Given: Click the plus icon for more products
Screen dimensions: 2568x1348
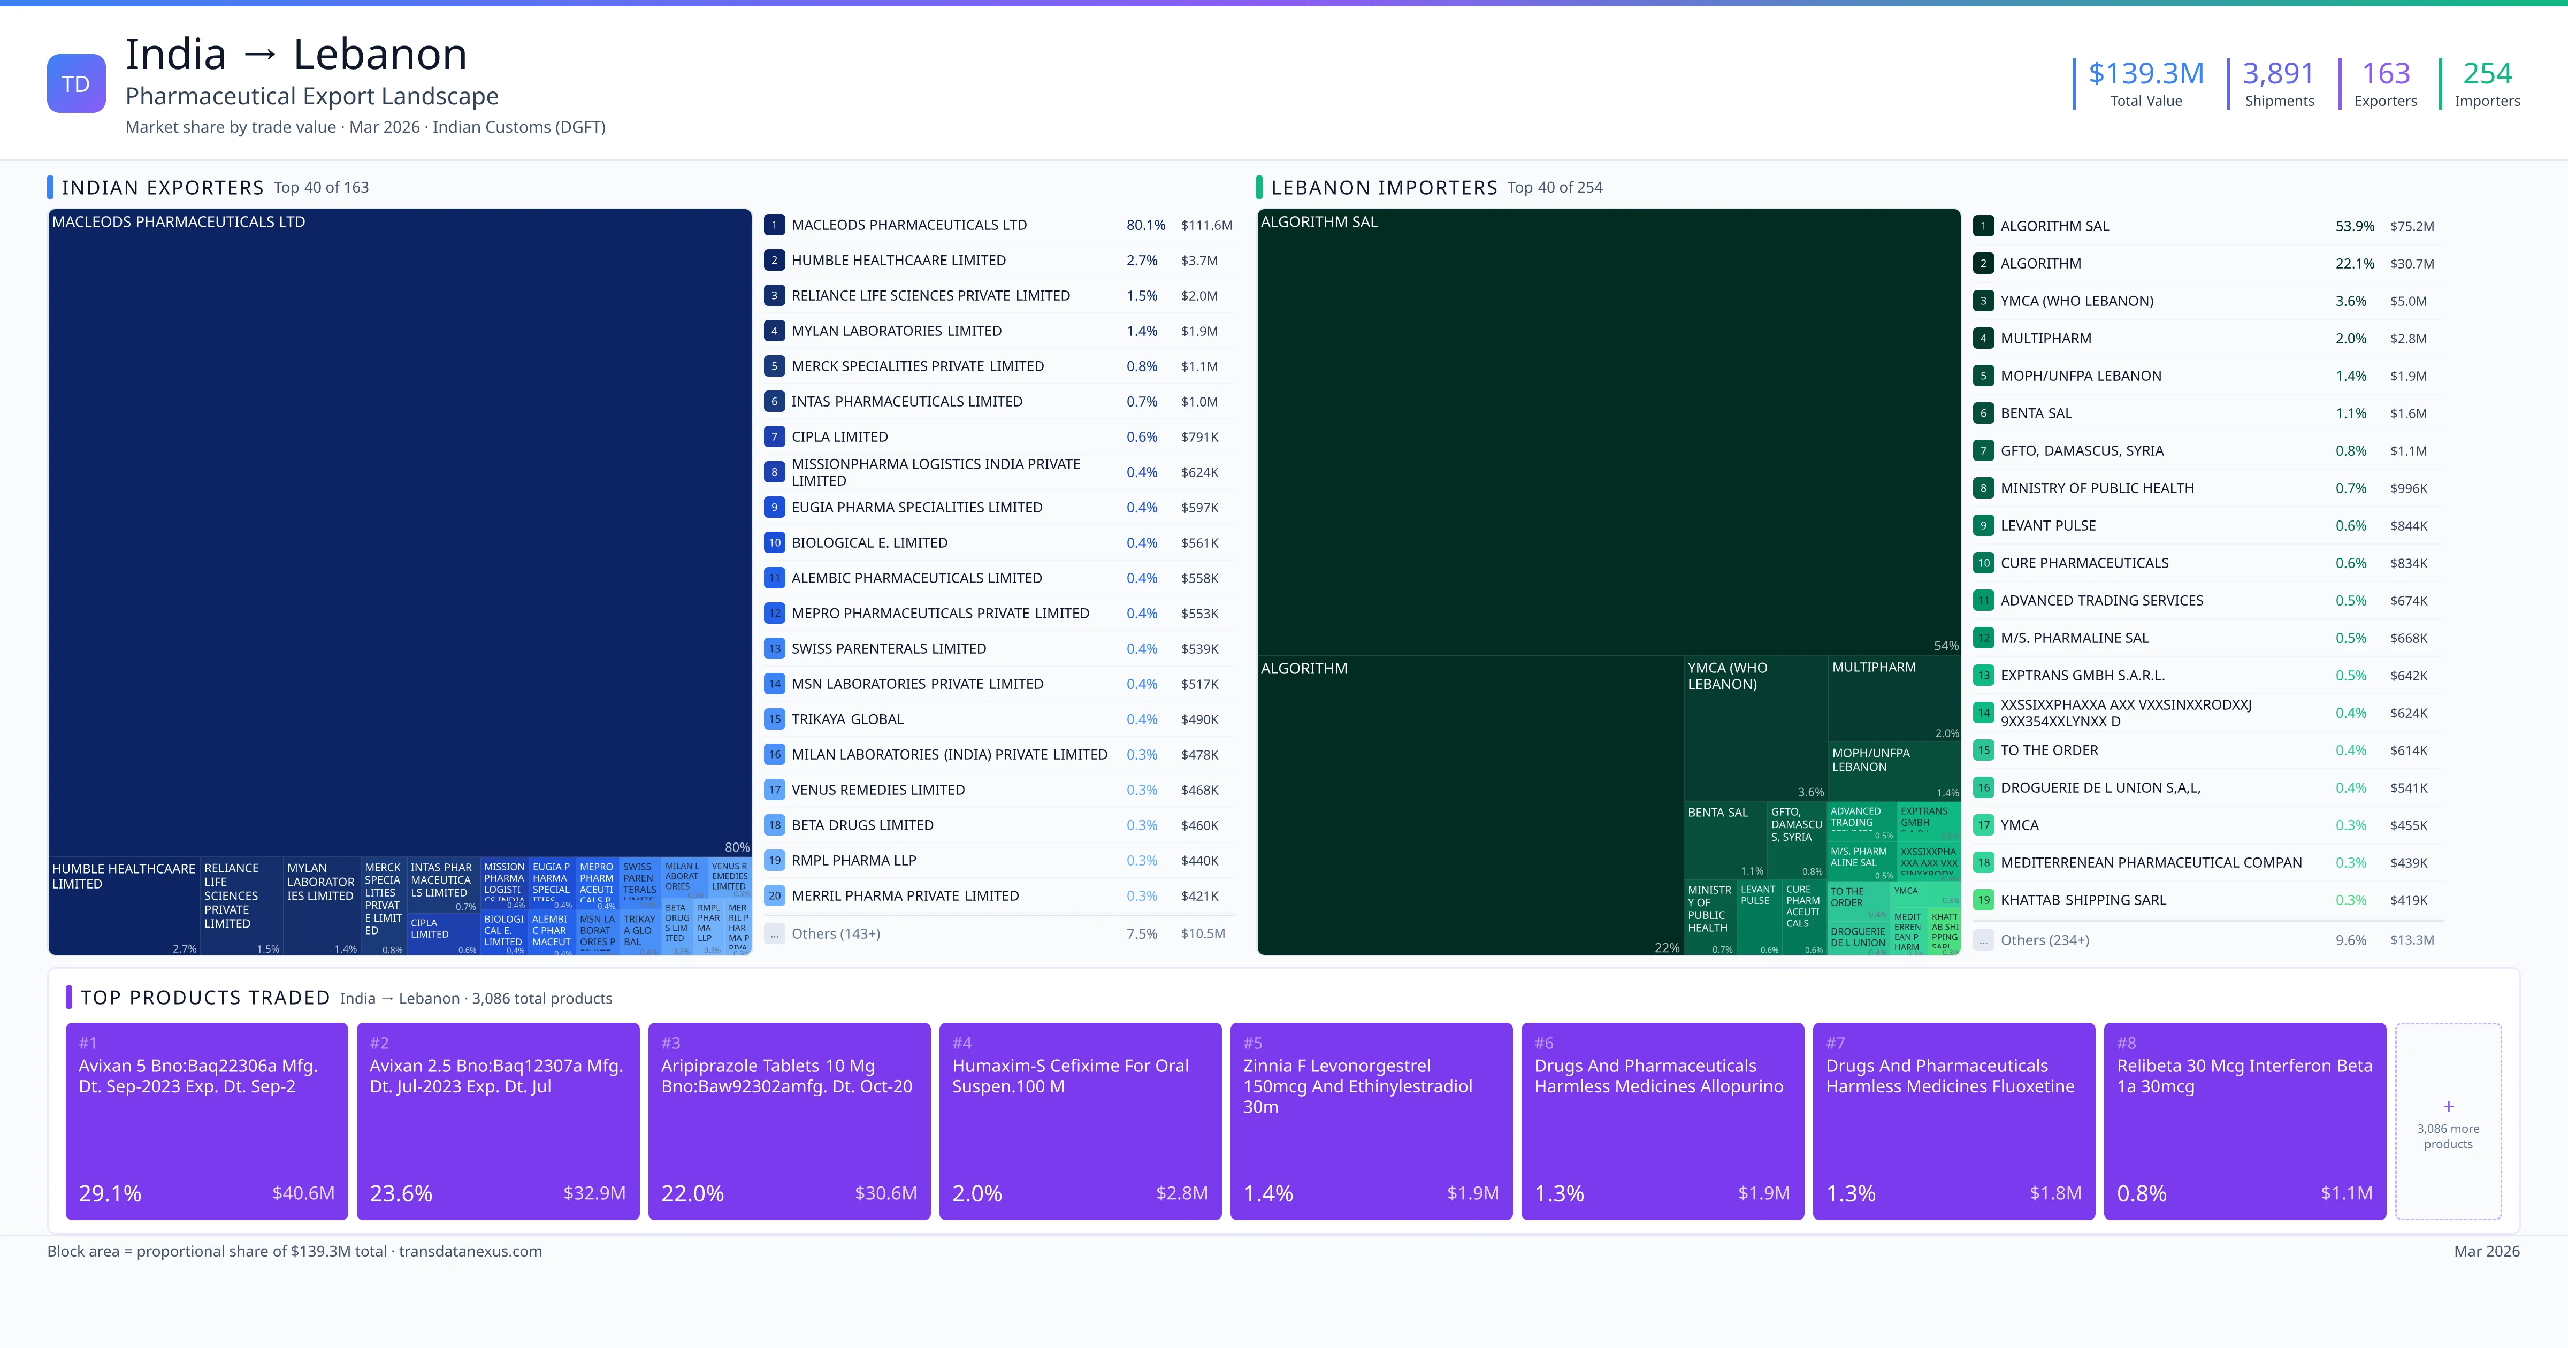Looking at the screenshot, I should (x=2448, y=1107).
